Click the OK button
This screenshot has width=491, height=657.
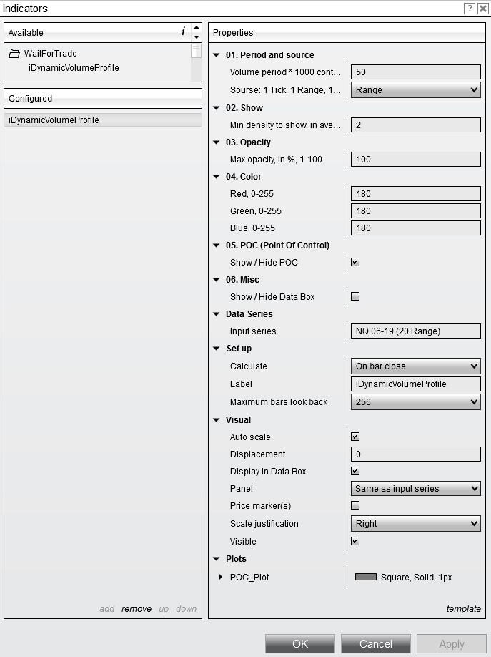pos(299,643)
